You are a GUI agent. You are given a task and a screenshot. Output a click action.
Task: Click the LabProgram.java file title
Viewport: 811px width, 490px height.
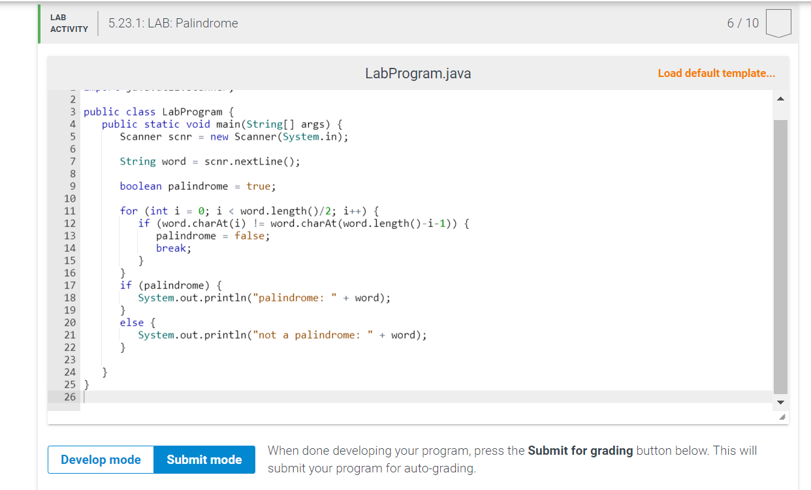[x=418, y=73]
